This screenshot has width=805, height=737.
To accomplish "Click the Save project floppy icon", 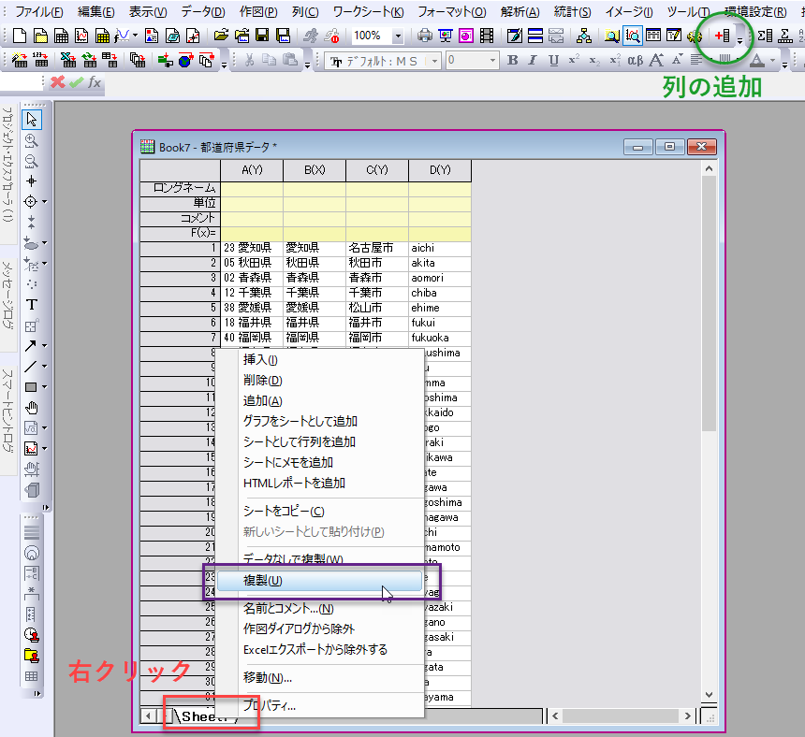I will pos(262,36).
